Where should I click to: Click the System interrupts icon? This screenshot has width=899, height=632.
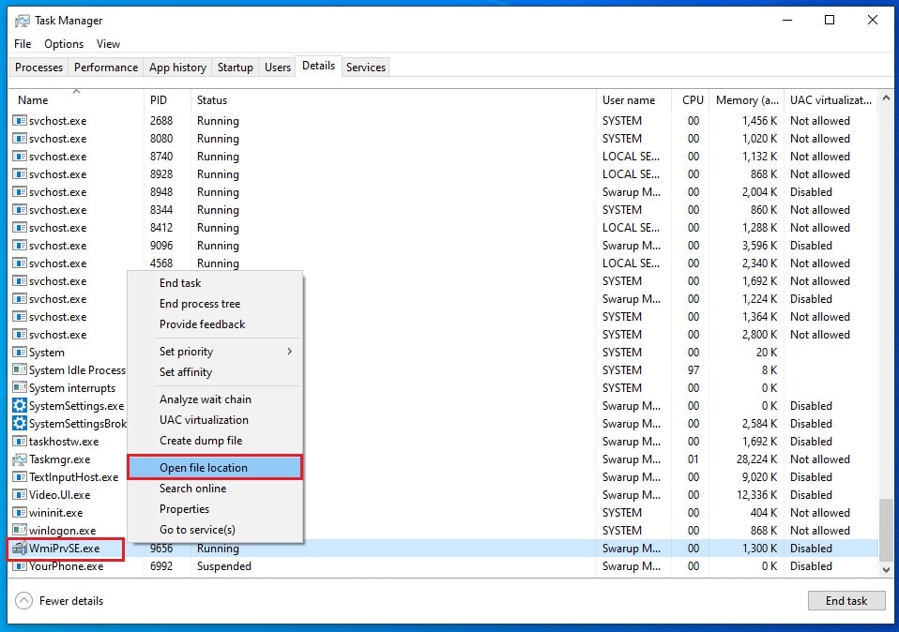click(x=20, y=387)
